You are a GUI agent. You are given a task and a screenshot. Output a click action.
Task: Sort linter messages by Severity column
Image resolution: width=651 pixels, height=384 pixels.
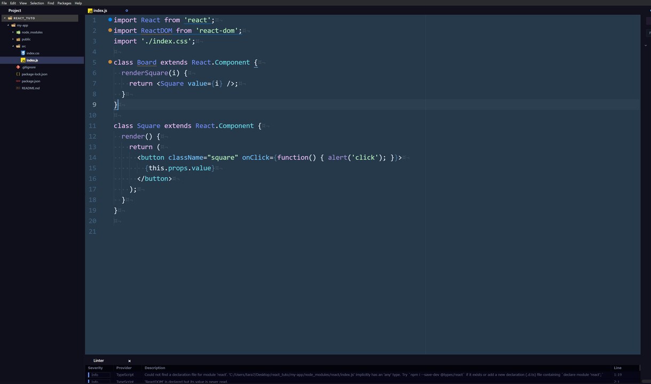coord(96,368)
